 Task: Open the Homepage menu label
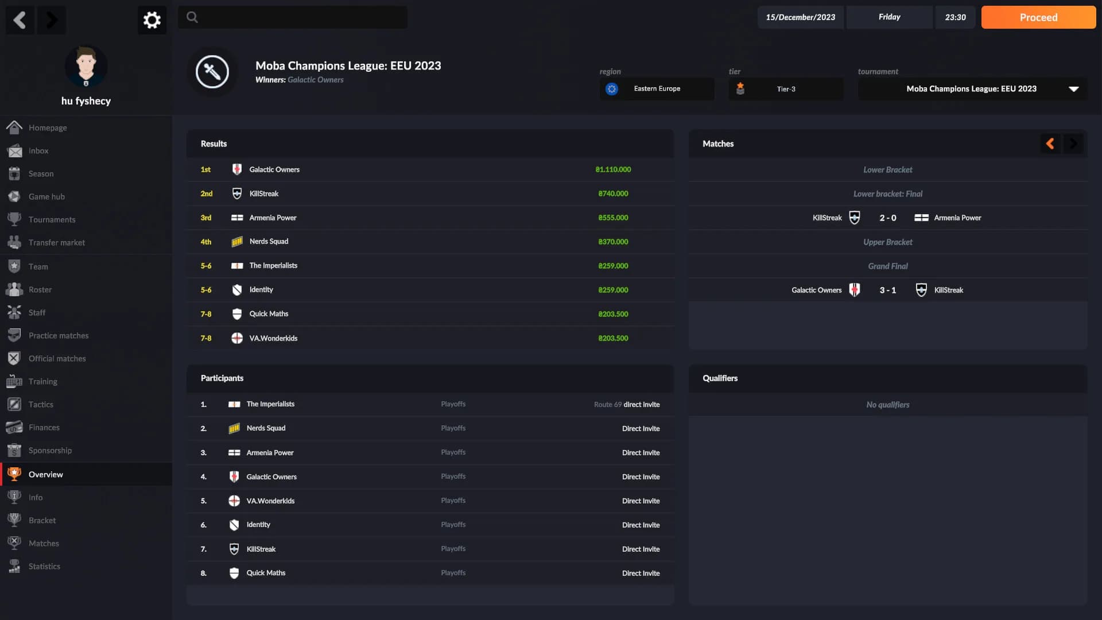[48, 127]
